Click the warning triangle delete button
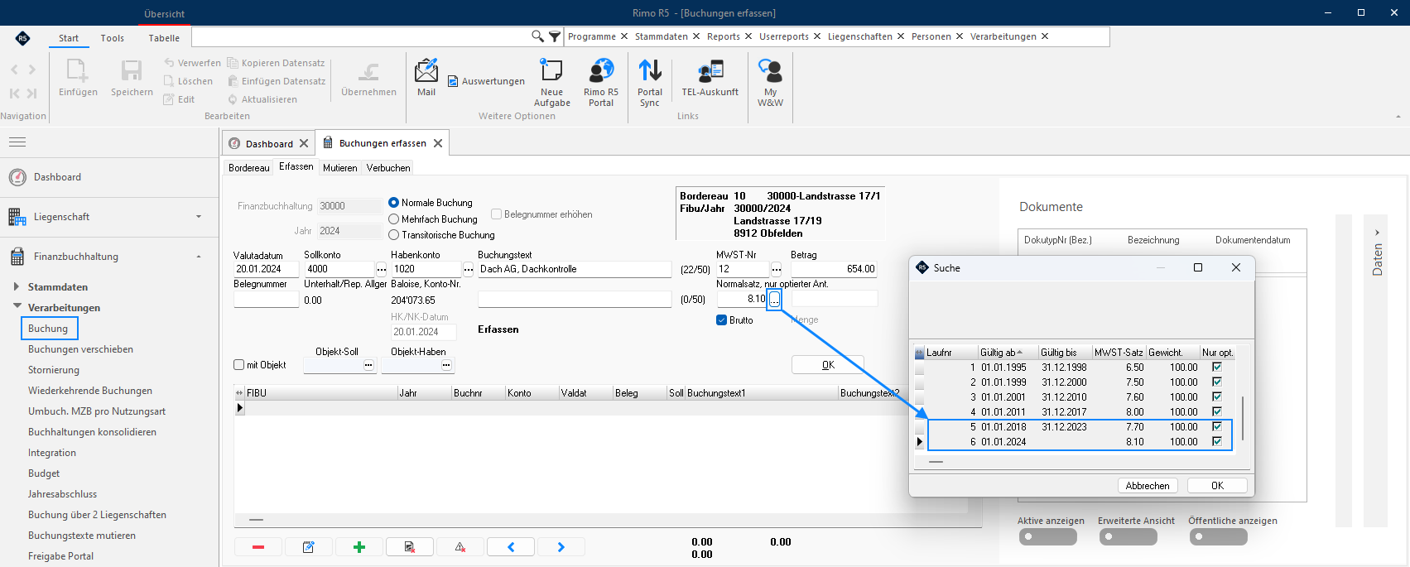The image size is (1410, 567). coord(460,547)
